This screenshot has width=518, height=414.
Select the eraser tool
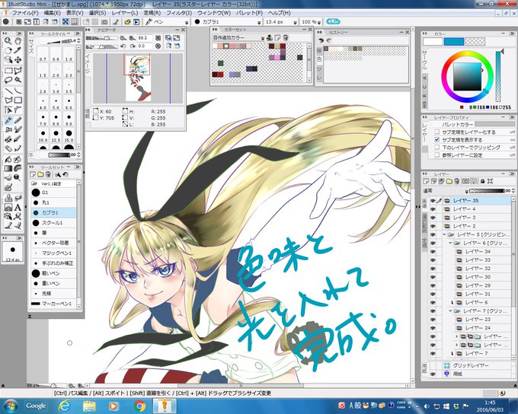pos(8,148)
